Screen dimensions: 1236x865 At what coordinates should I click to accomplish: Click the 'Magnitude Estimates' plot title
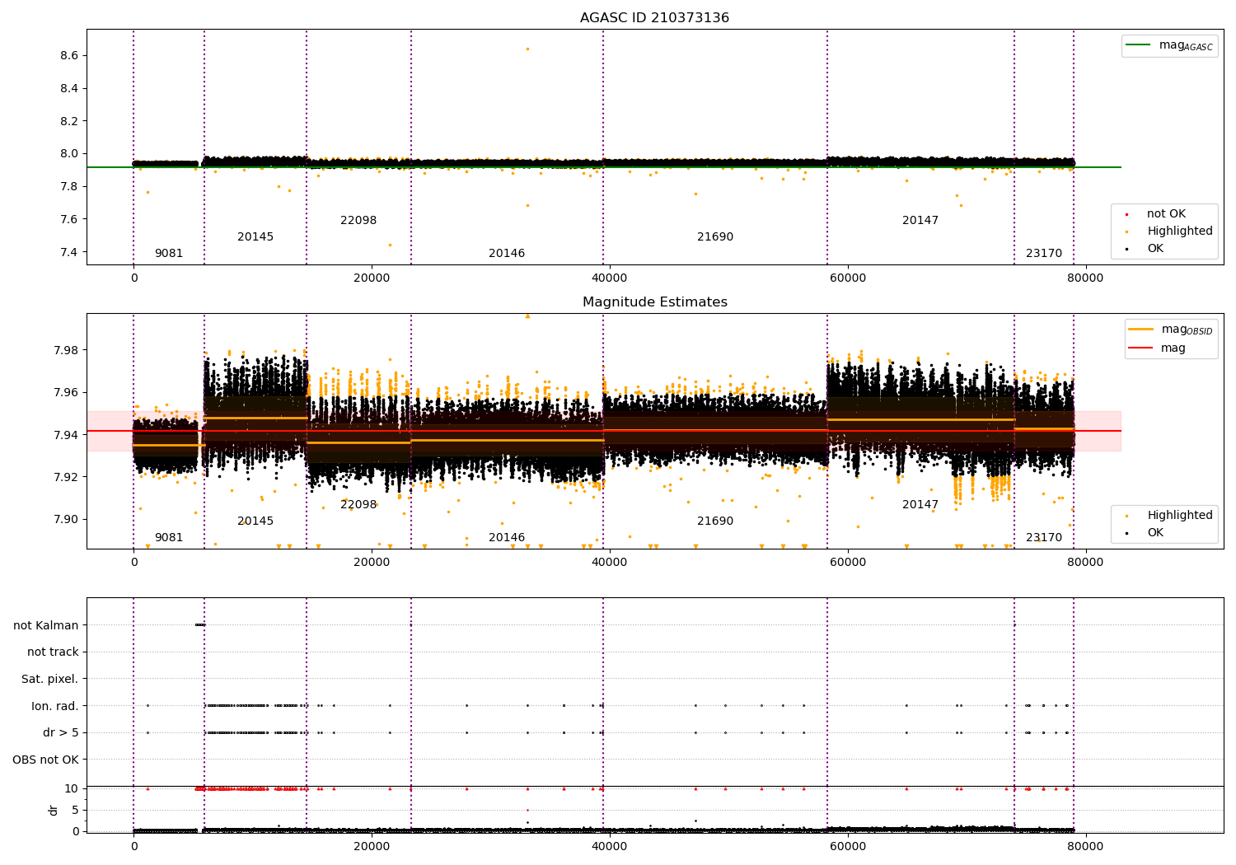click(x=654, y=302)
